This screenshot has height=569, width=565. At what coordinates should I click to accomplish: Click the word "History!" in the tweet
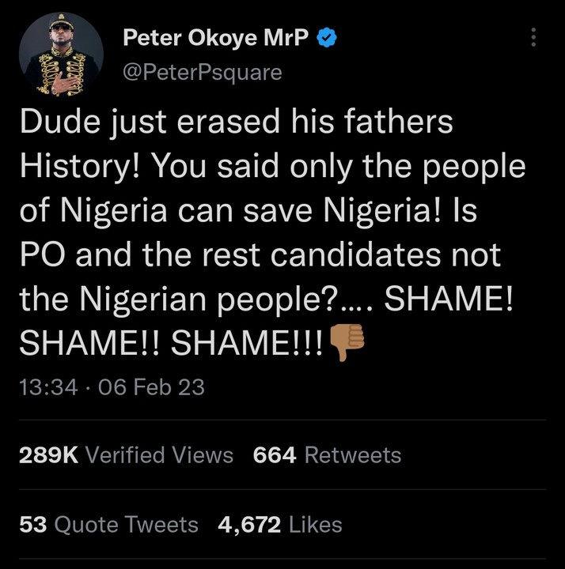coord(78,167)
